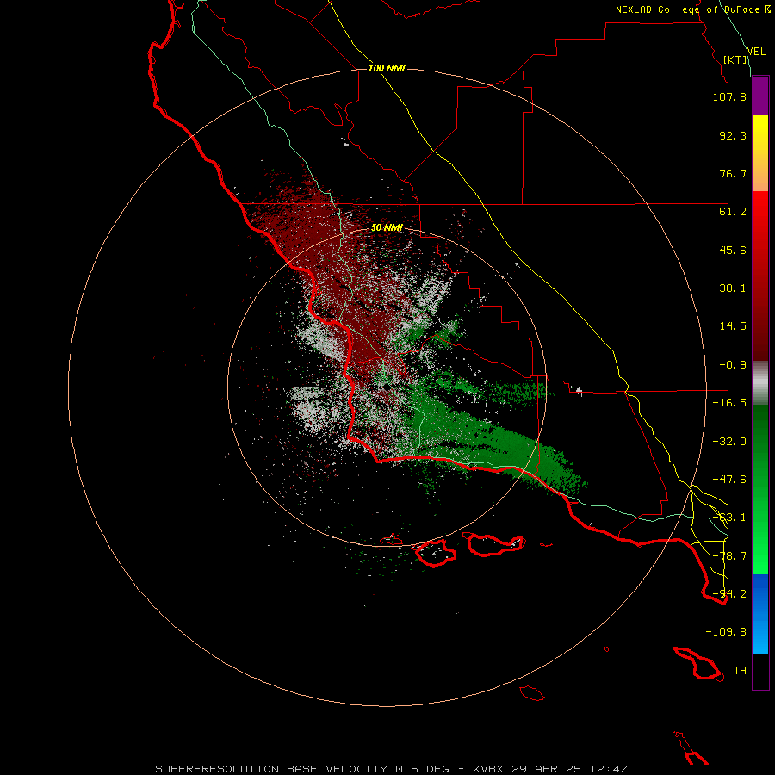The width and height of the screenshot is (775, 775).
Task: Select the 14.5 scale value
Action: click(x=733, y=326)
